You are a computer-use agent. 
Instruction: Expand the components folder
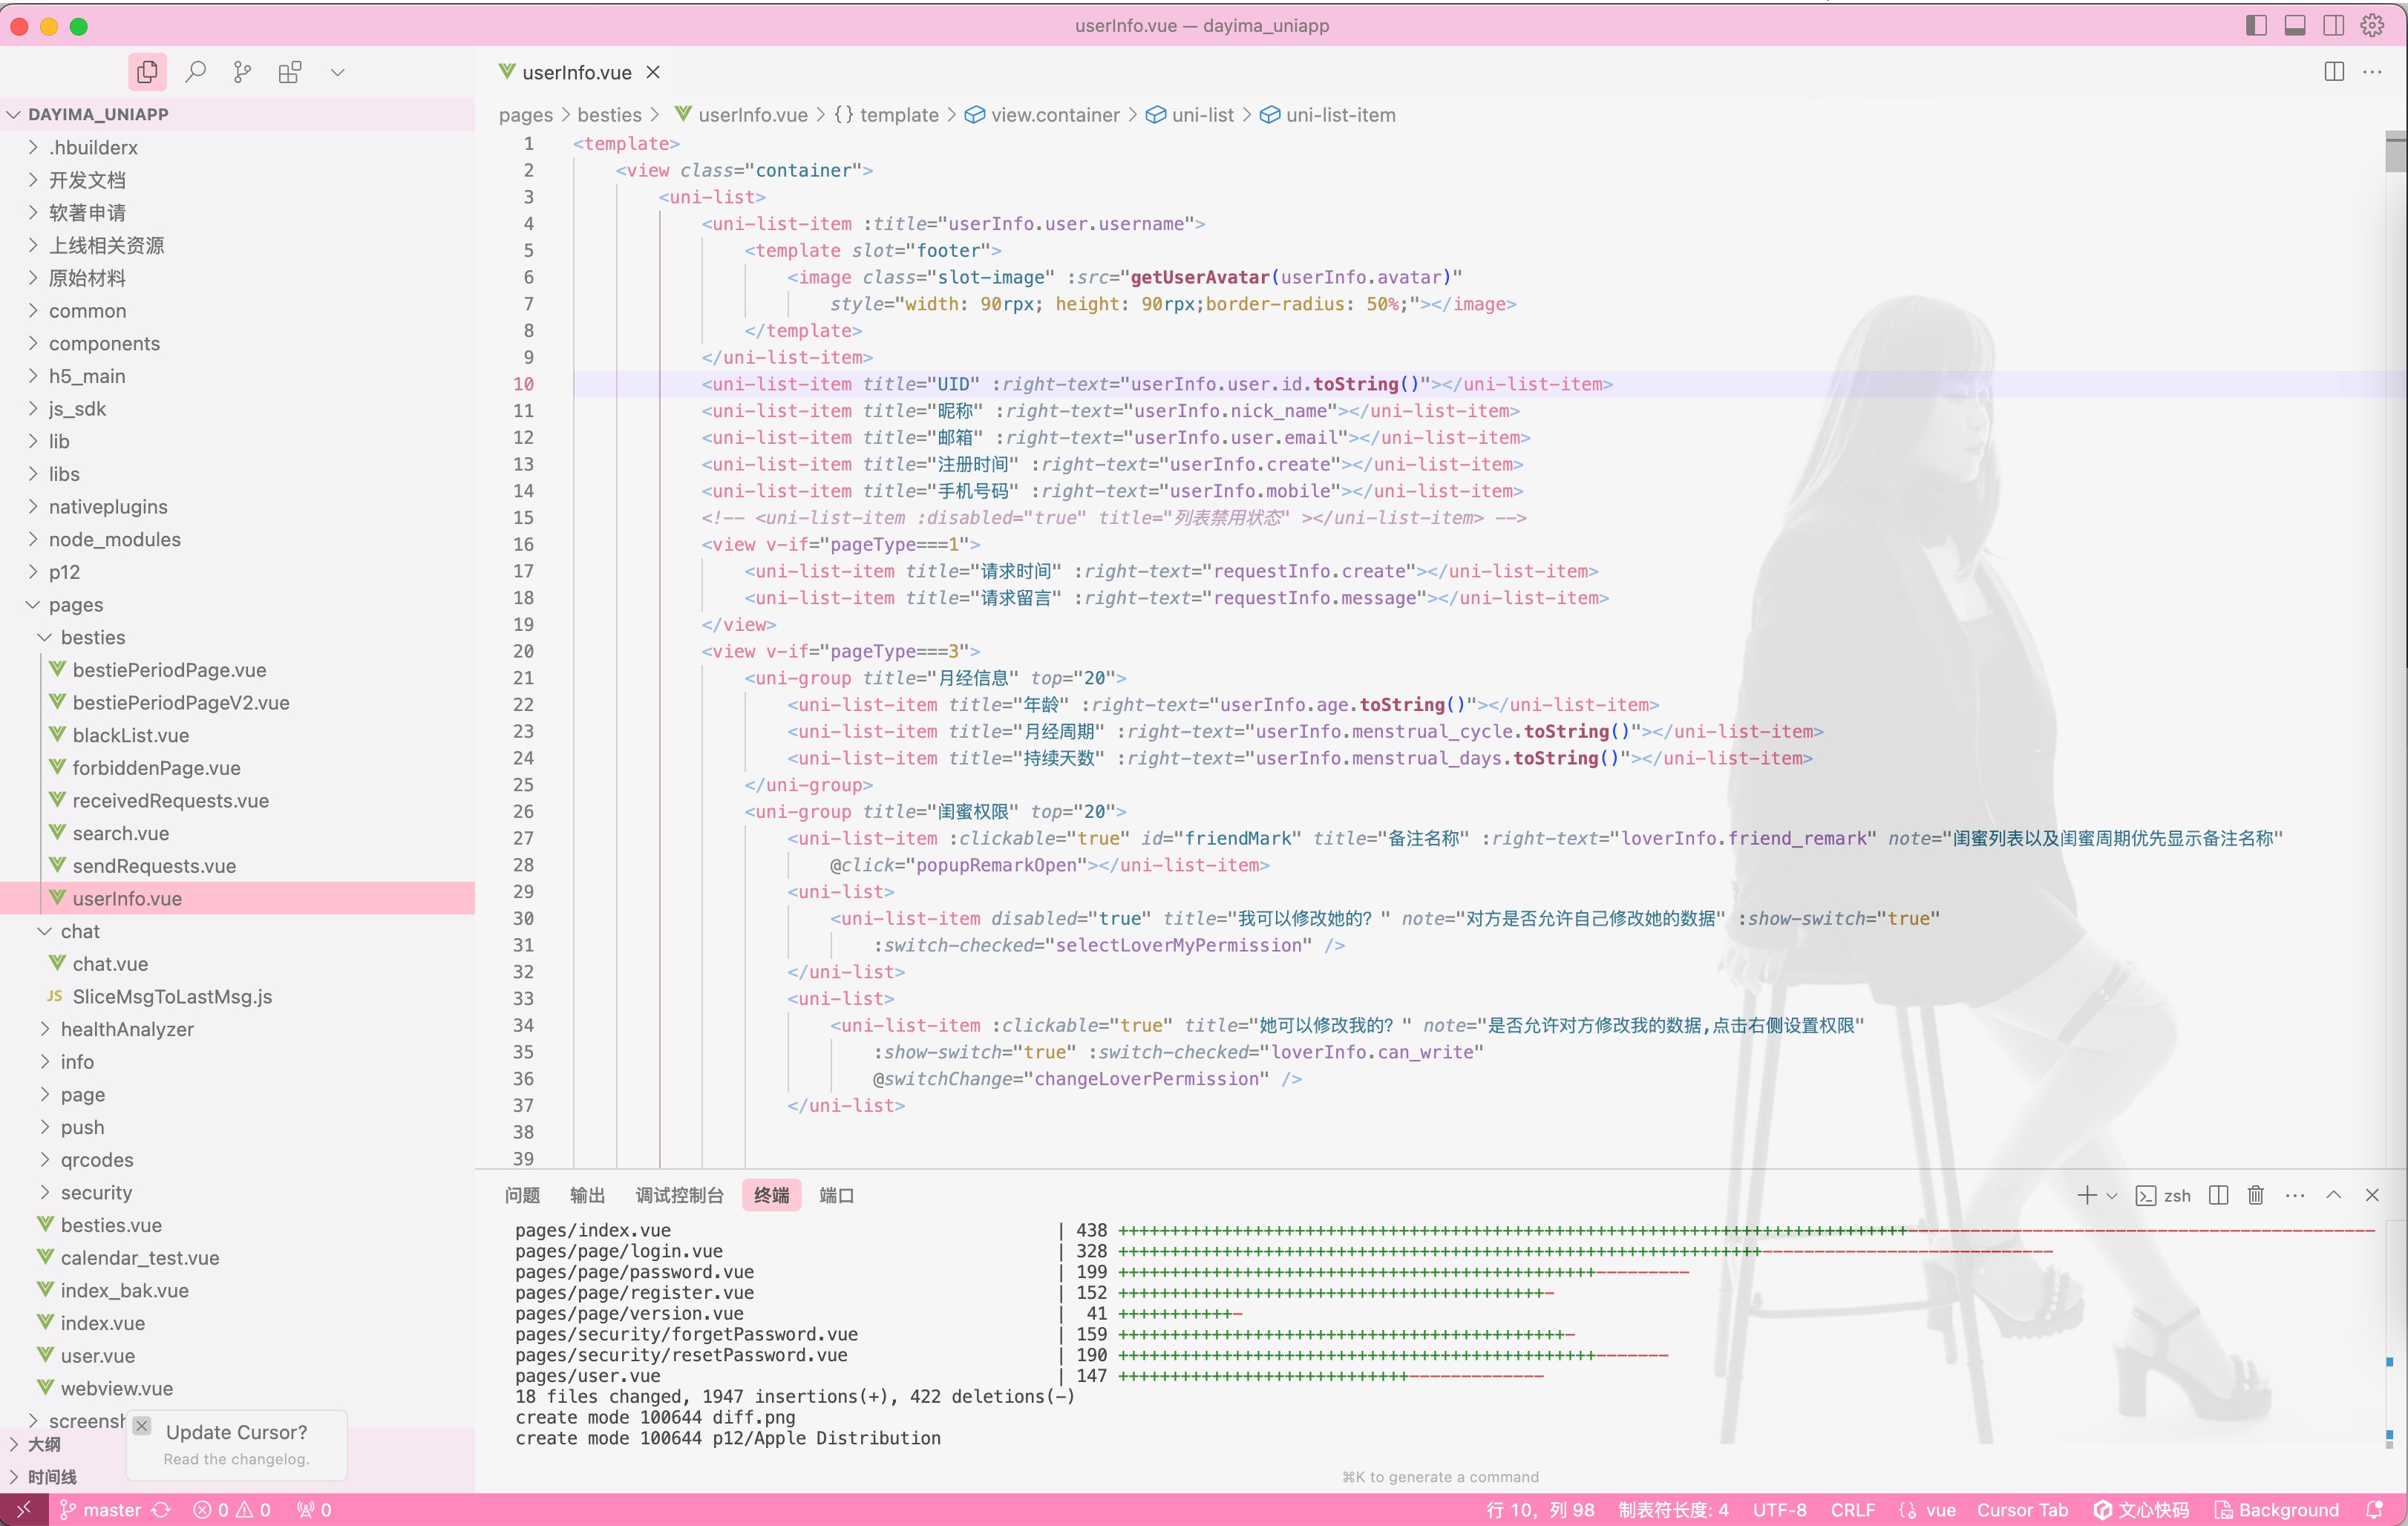tap(104, 343)
